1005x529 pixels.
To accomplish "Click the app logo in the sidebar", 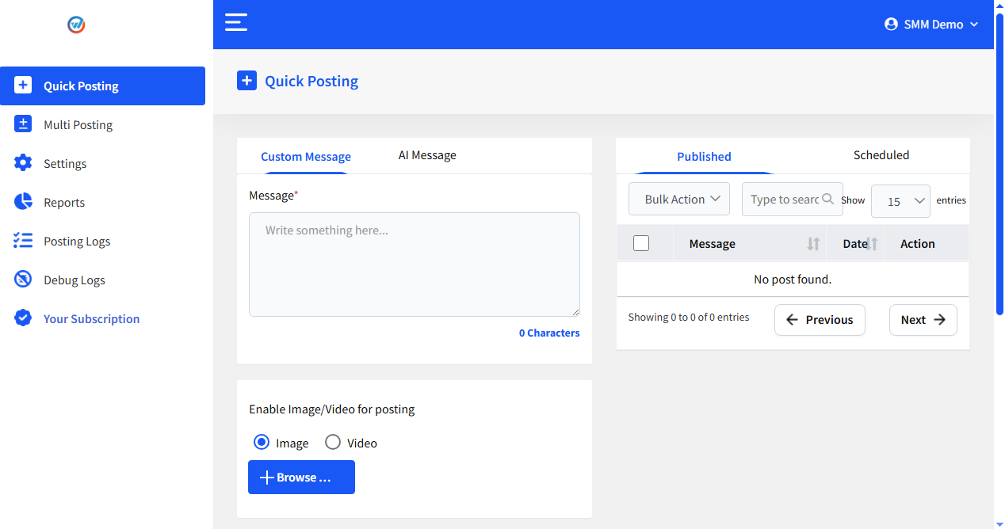I will 76,25.
